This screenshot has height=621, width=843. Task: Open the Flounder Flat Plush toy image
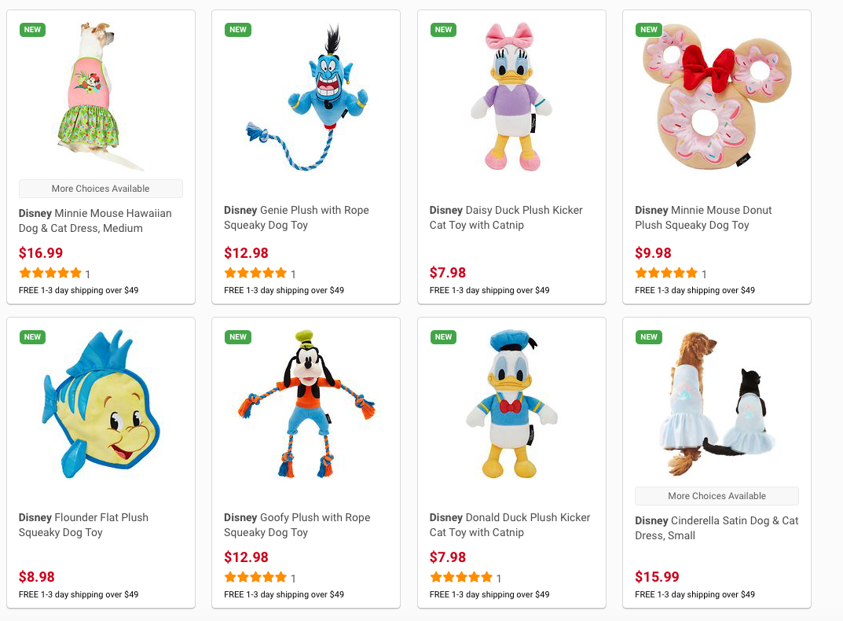tap(100, 406)
